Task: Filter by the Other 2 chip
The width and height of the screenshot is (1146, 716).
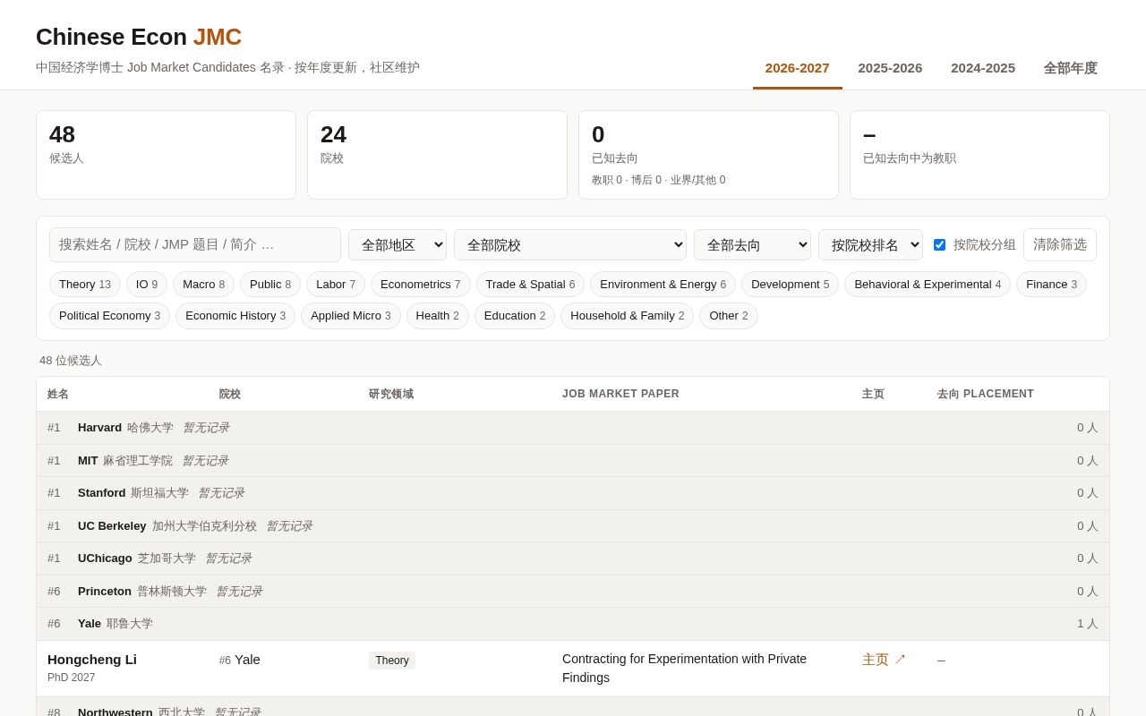Action: coord(728,316)
